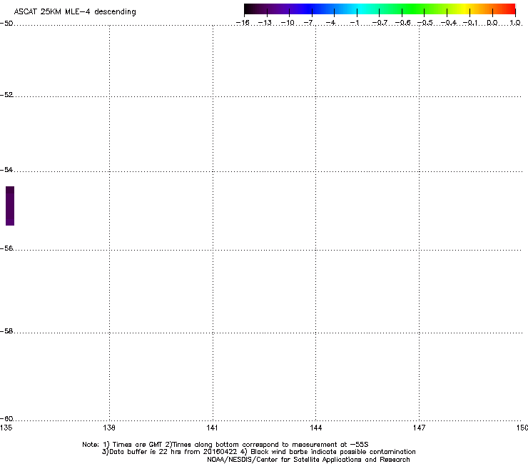Screen dimensions: 528x464
Task: Click the note line 'Data buffer is 22 hrs'
Action: [x=258, y=452]
